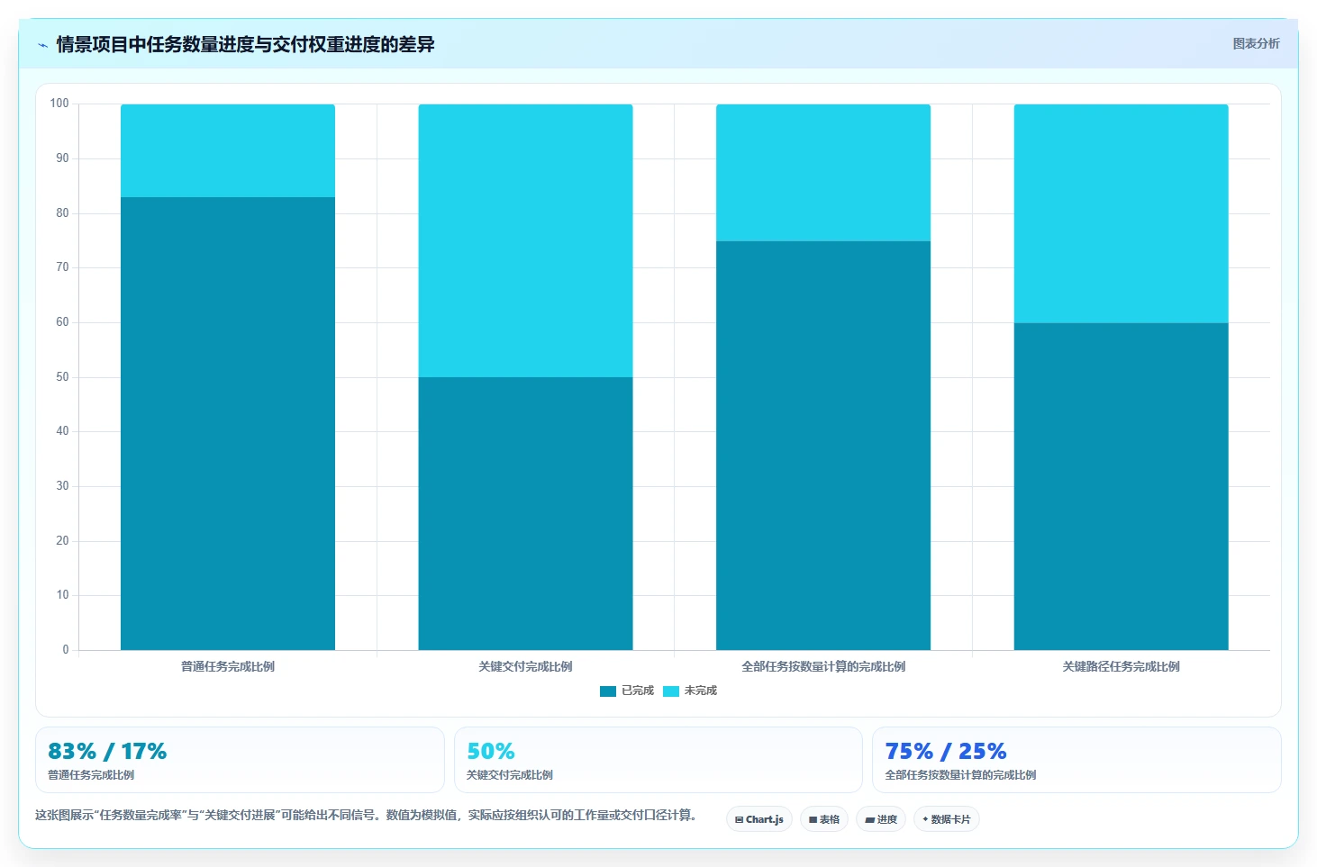Select the 进度 tag chip
The image size is (1317, 867).
(881, 819)
